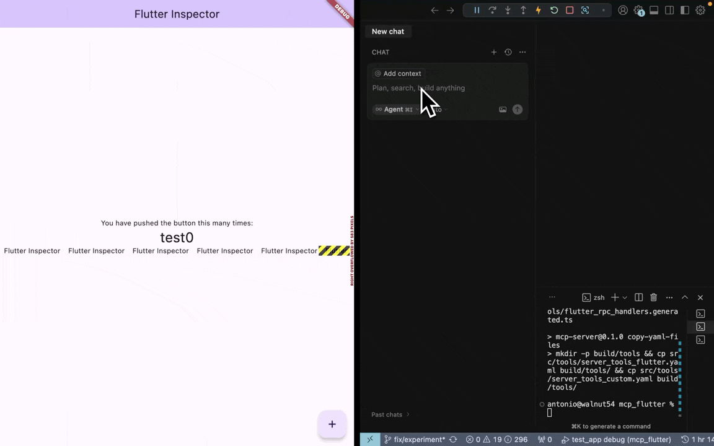The image size is (714, 446).
Task: Kill the terminal using the trash icon
Action: coord(653,297)
